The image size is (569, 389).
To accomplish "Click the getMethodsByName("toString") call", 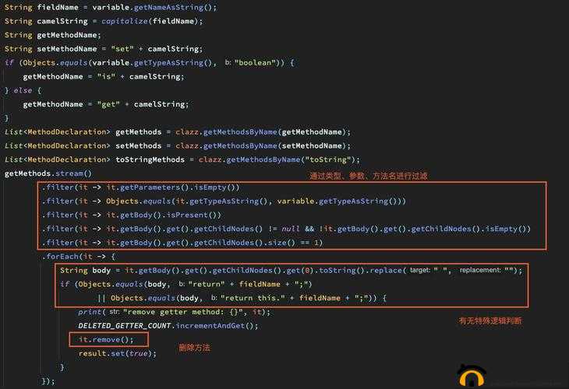I will pyautogui.click(x=293, y=159).
